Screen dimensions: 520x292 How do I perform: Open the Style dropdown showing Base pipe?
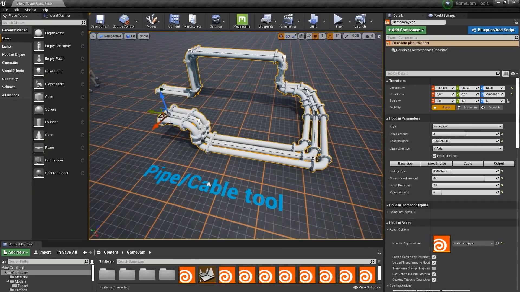tap(467, 127)
